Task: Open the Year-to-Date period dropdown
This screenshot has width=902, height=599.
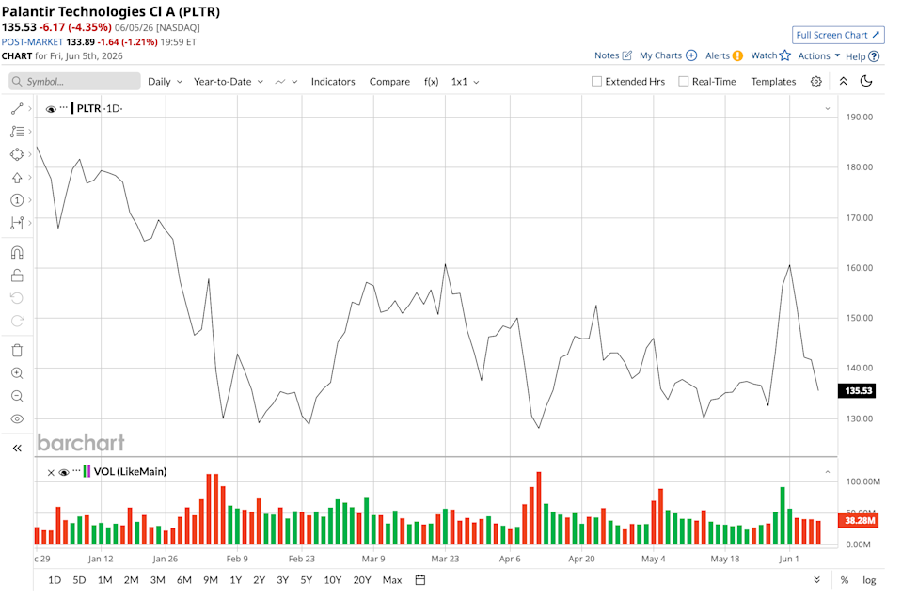Action: point(229,82)
